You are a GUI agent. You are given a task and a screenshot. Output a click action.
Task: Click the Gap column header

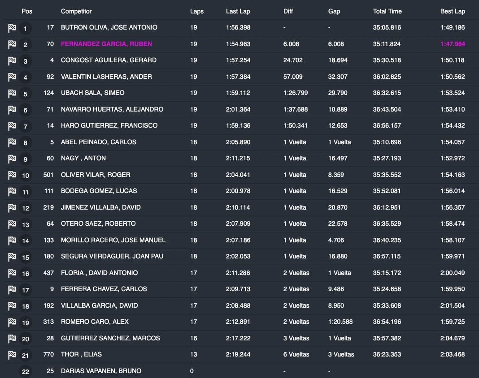click(334, 11)
